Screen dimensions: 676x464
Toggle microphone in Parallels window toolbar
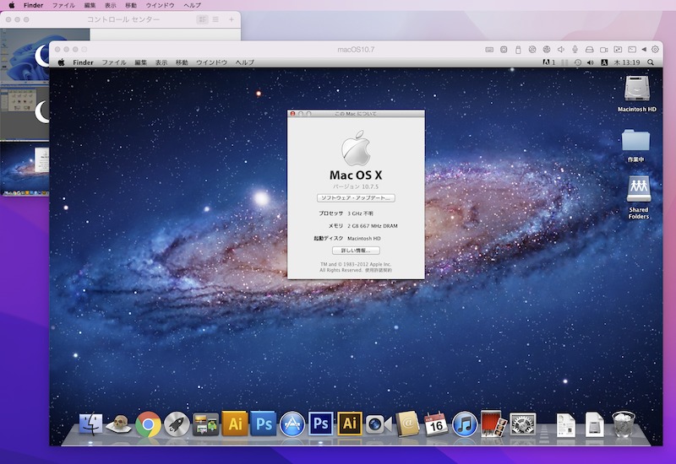pos(575,50)
